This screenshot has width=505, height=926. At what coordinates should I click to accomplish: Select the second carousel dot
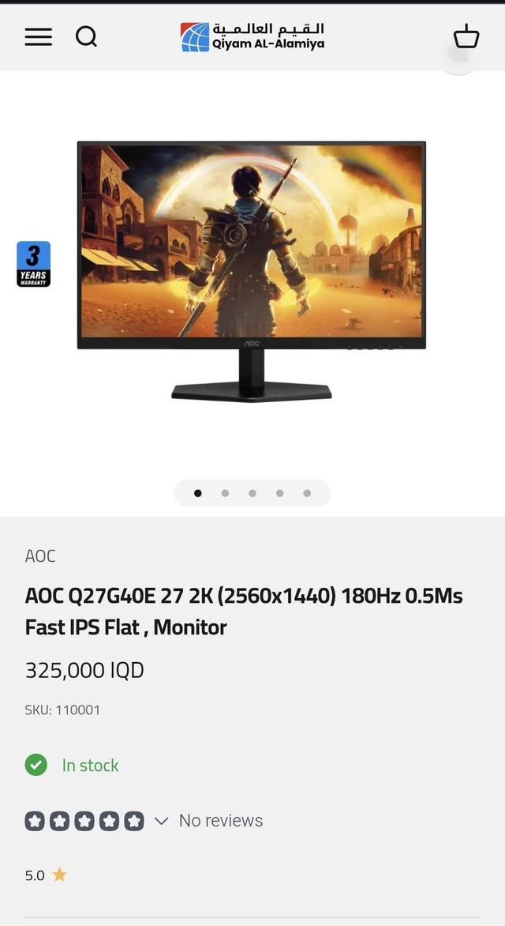click(225, 493)
